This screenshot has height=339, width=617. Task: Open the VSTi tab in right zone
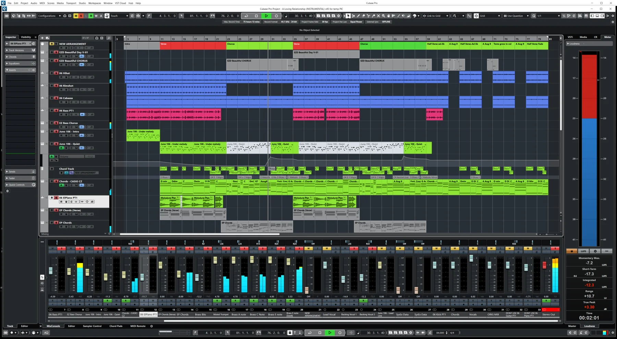click(x=570, y=37)
